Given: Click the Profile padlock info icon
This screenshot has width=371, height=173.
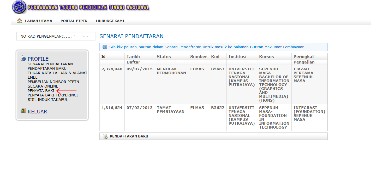Looking at the screenshot, I should point(23,58).
